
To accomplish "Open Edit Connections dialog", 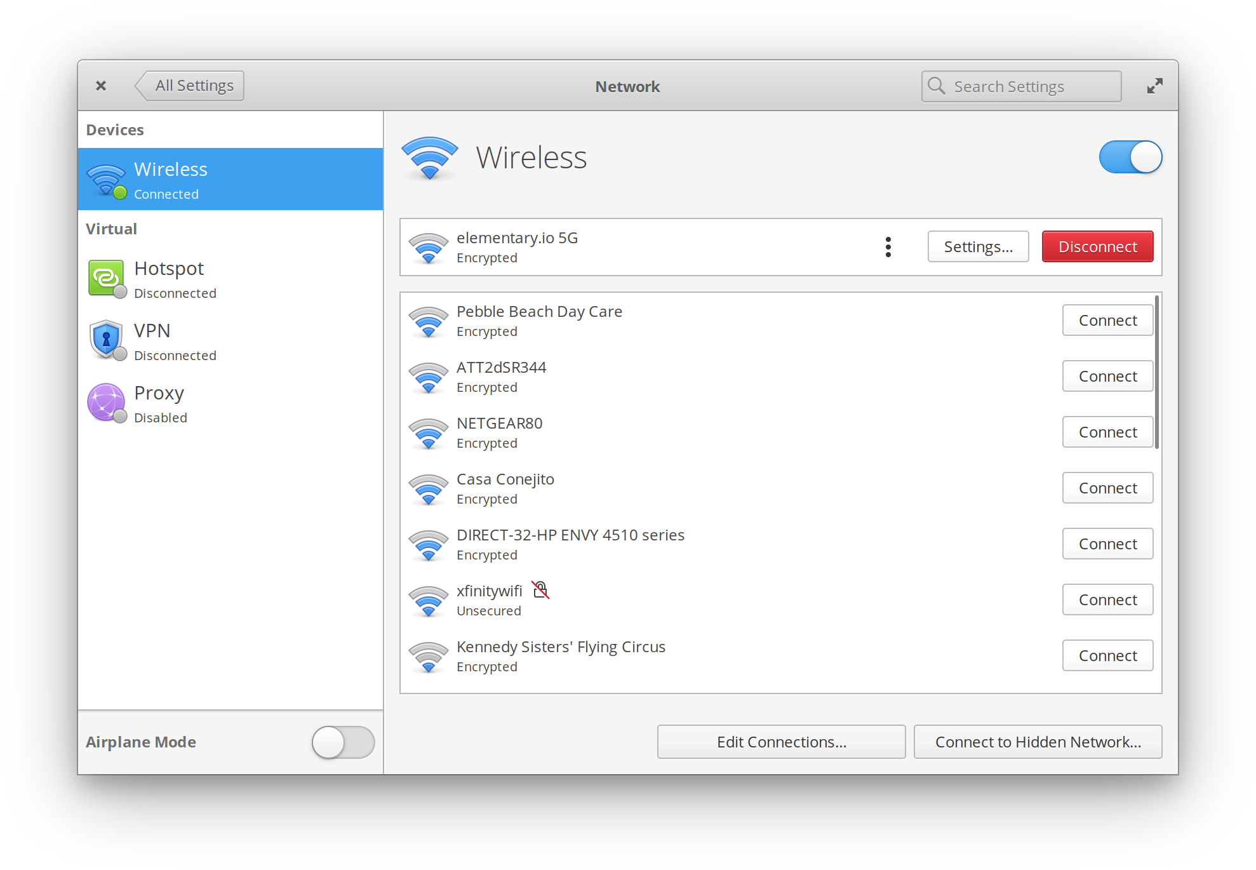I will [781, 742].
